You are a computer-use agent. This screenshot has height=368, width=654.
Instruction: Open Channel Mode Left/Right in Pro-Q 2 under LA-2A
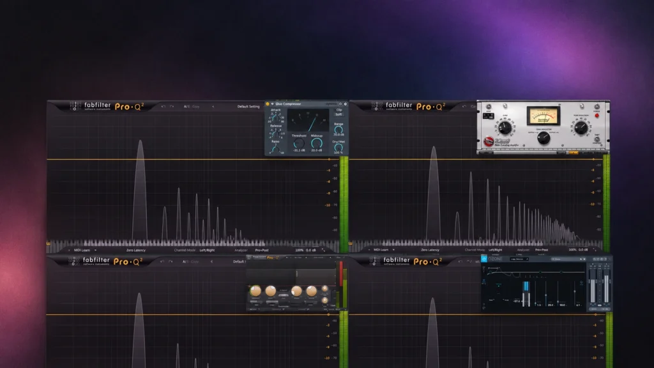click(x=495, y=250)
